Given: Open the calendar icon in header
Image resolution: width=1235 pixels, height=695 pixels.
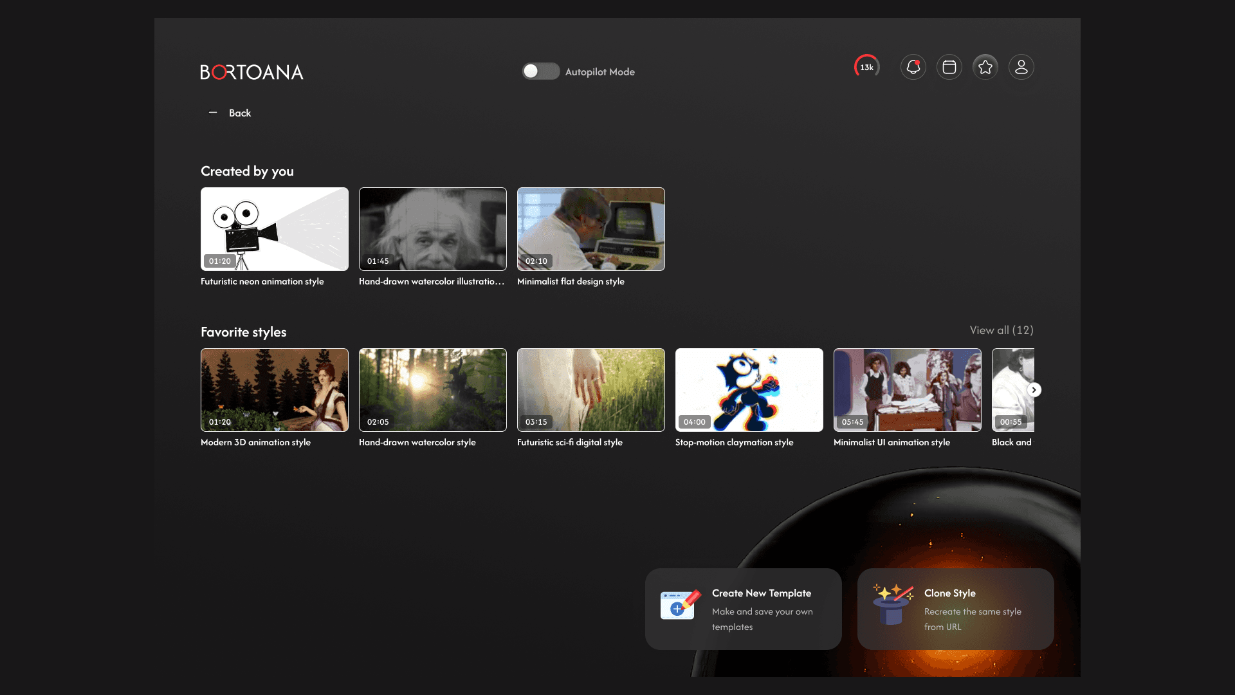Looking at the screenshot, I should point(949,67).
